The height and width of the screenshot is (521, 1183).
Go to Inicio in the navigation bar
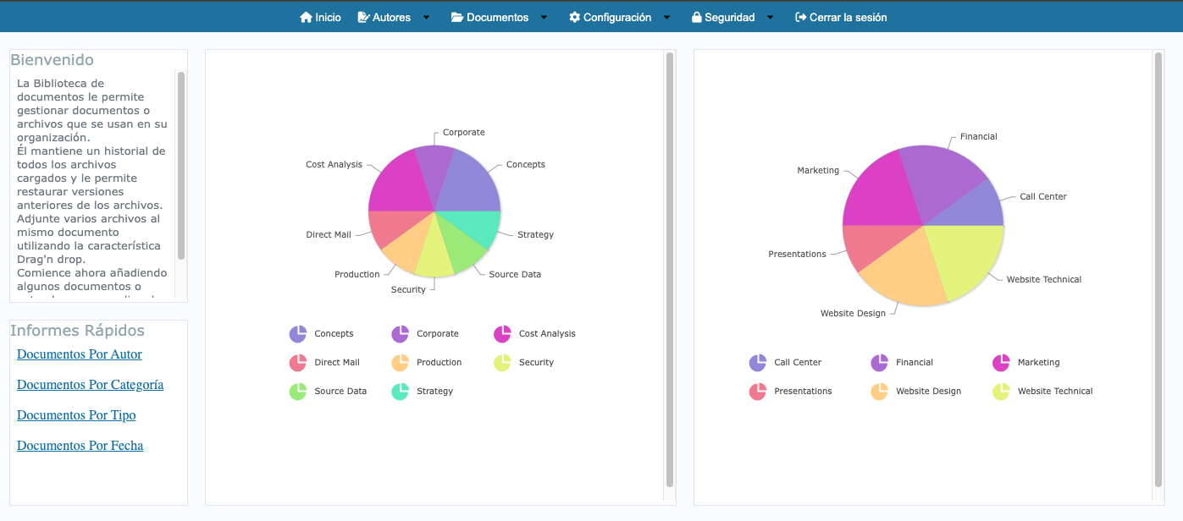point(328,18)
